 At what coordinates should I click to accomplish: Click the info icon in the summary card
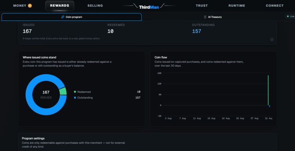point(272,39)
